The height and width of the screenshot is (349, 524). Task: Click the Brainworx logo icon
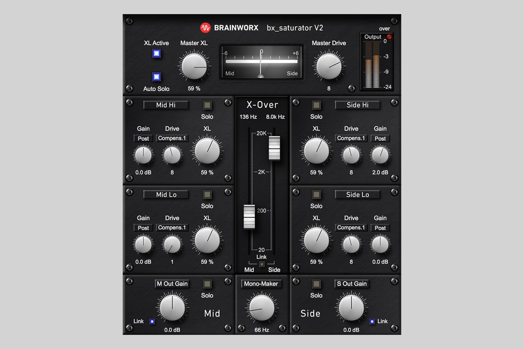tap(206, 28)
